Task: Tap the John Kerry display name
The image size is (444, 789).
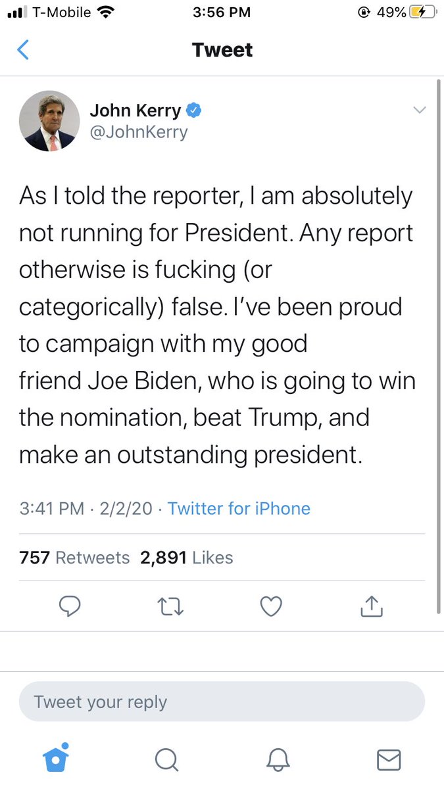Action: click(135, 110)
